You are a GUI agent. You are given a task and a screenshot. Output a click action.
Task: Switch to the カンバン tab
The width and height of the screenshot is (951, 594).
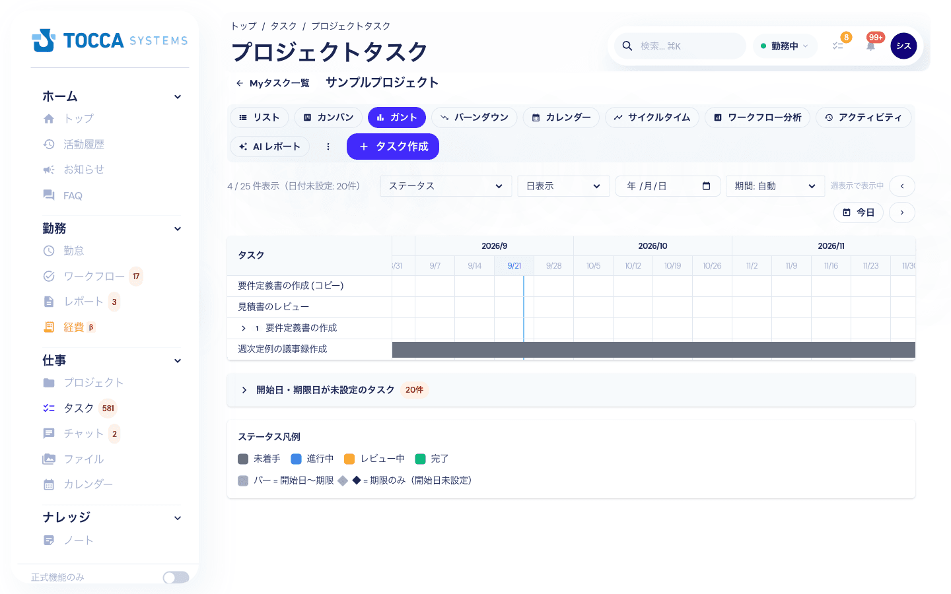328,117
